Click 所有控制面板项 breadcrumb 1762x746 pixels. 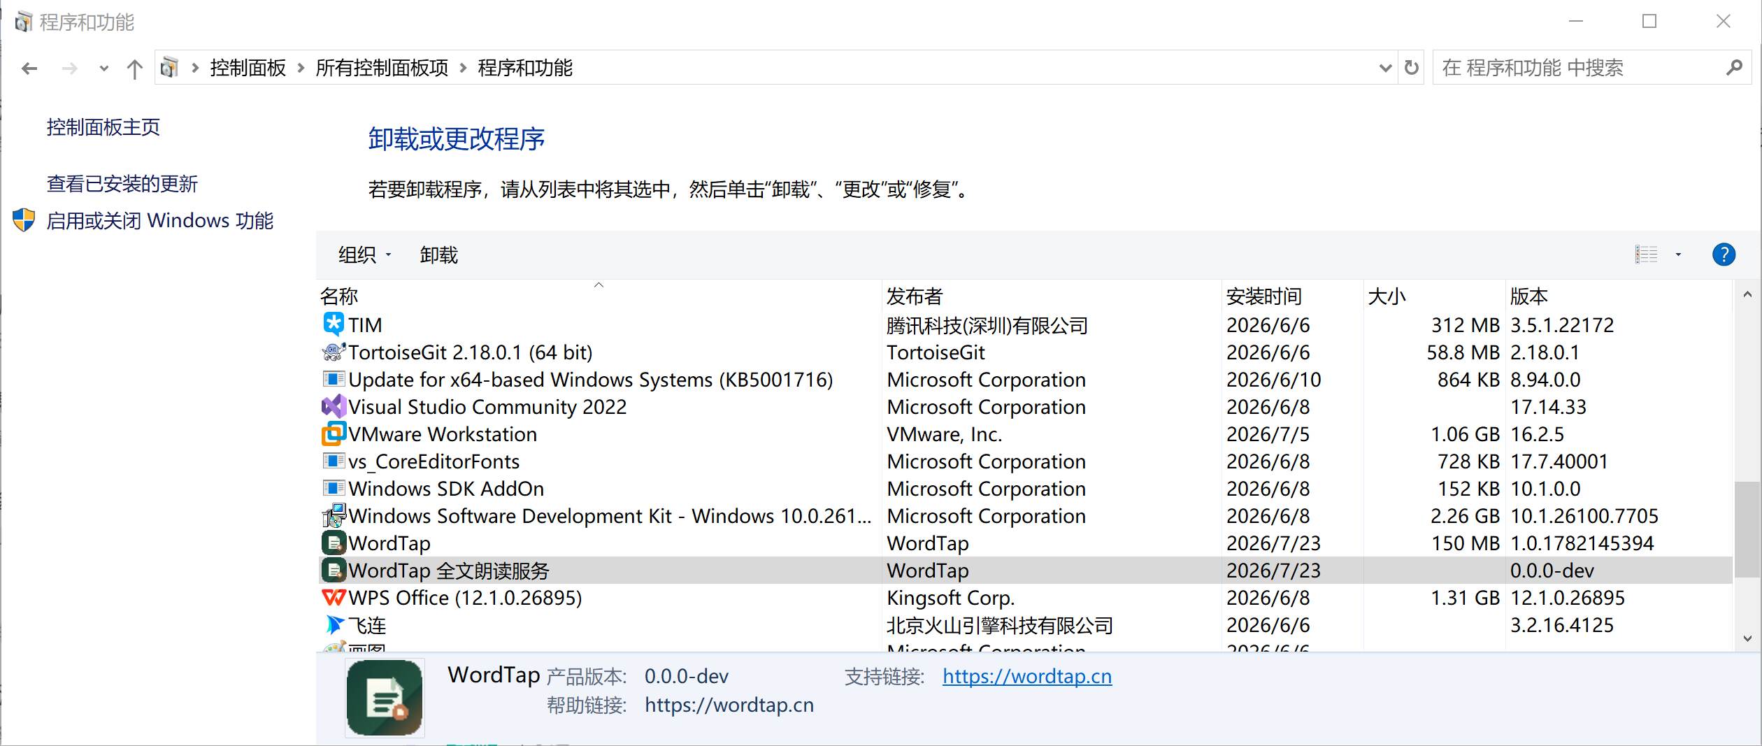(x=382, y=68)
